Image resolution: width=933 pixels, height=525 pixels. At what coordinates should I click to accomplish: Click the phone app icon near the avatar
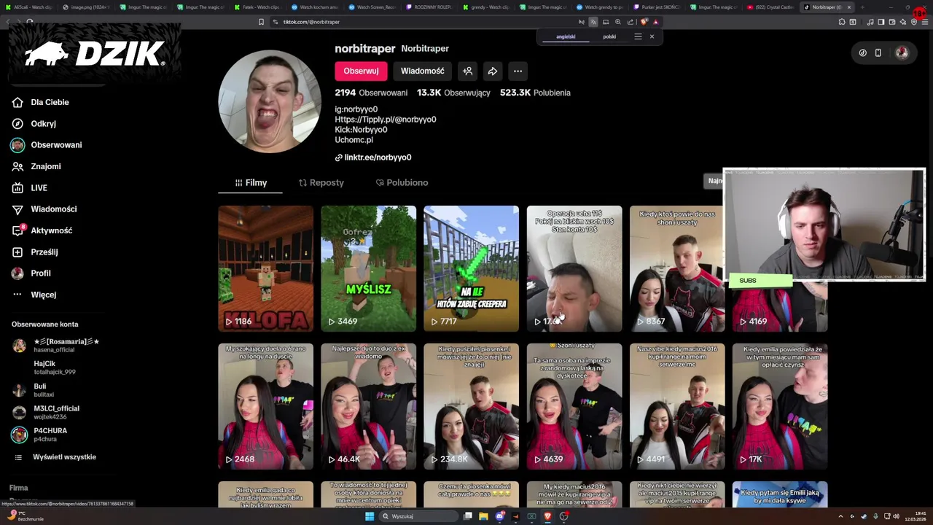(878, 52)
